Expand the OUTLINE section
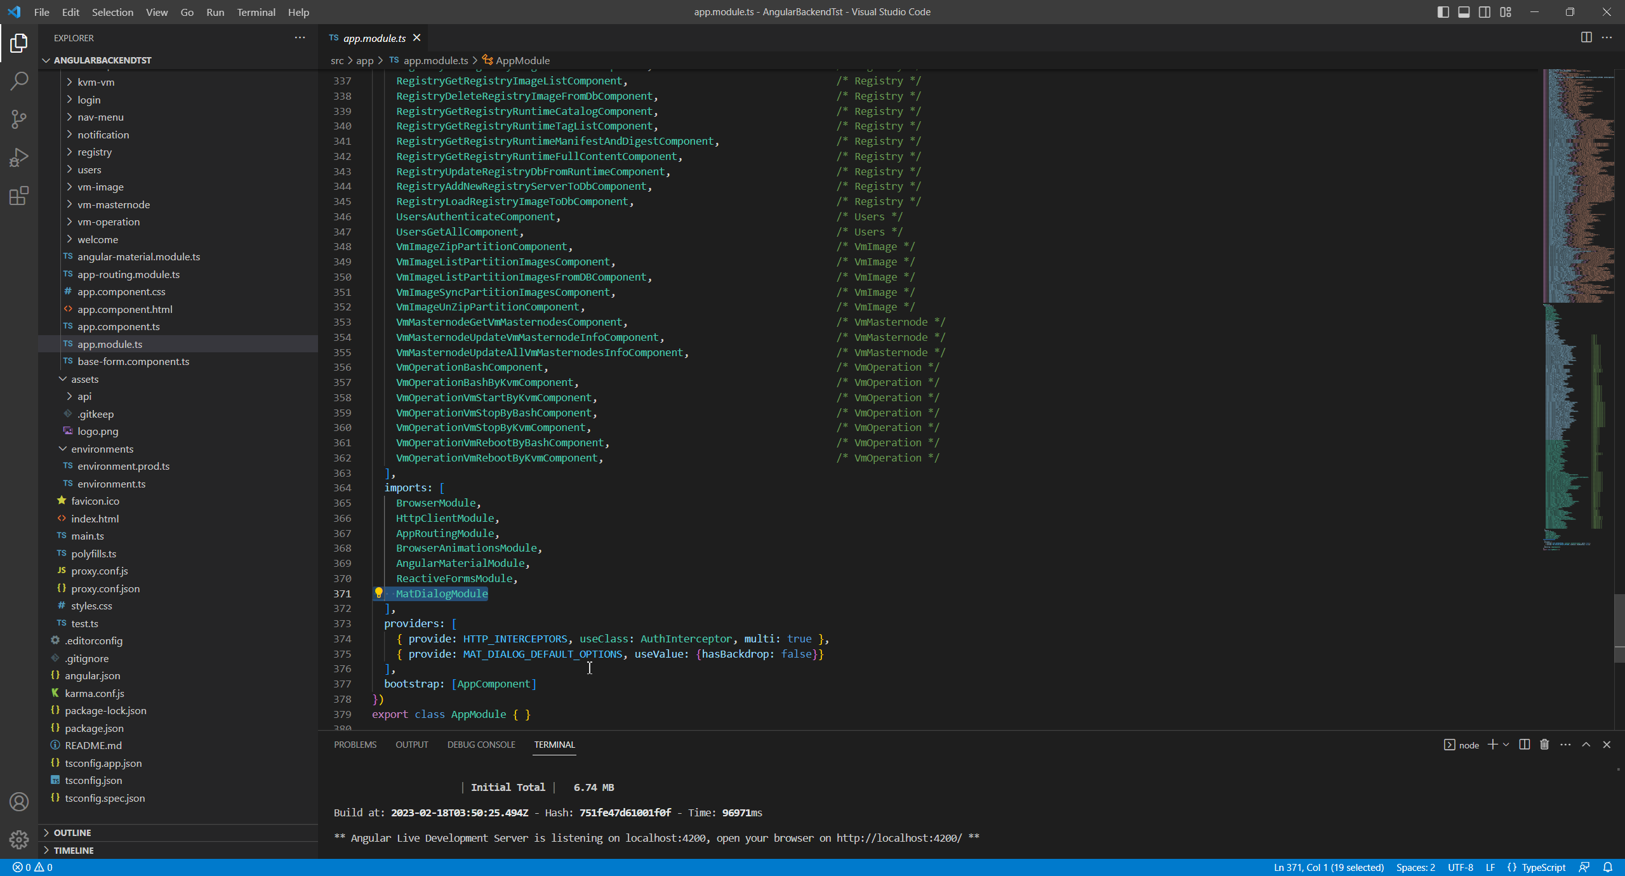Image resolution: width=1625 pixels, height=876 pixels. [x=72, y=832]
